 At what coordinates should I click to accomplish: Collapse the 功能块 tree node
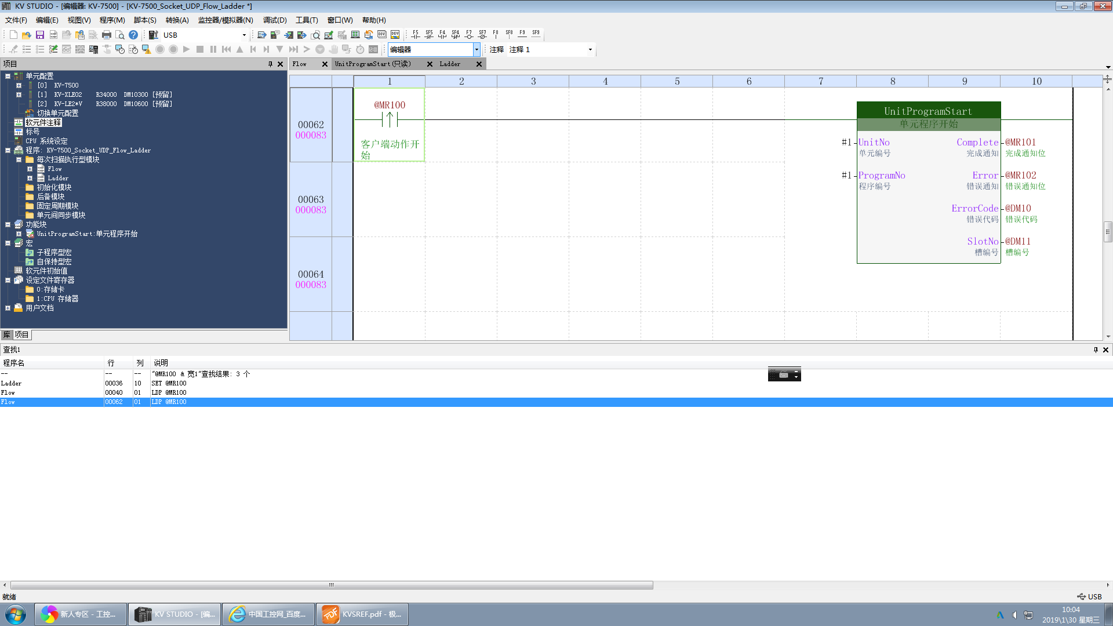pos(8,225)
